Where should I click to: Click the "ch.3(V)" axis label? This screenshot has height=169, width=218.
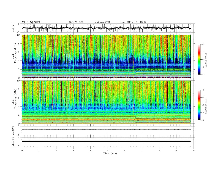[x=13, y=131]
